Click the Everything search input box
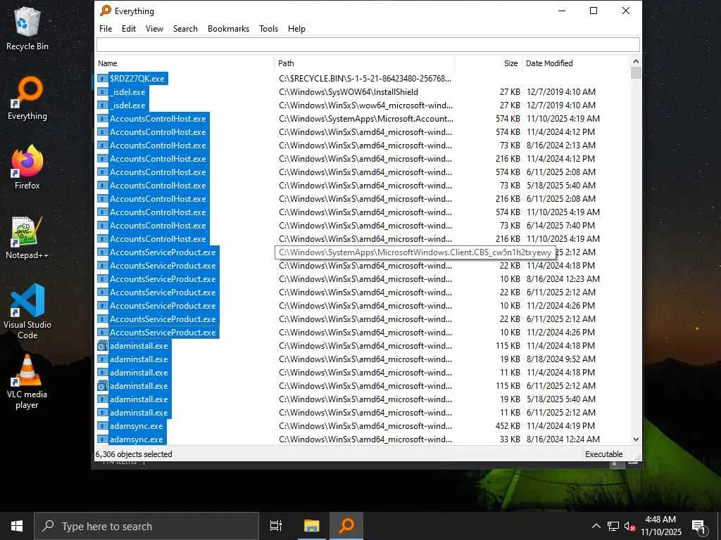The height and width of the screenshot is (540, 721). tap(368, 44)
